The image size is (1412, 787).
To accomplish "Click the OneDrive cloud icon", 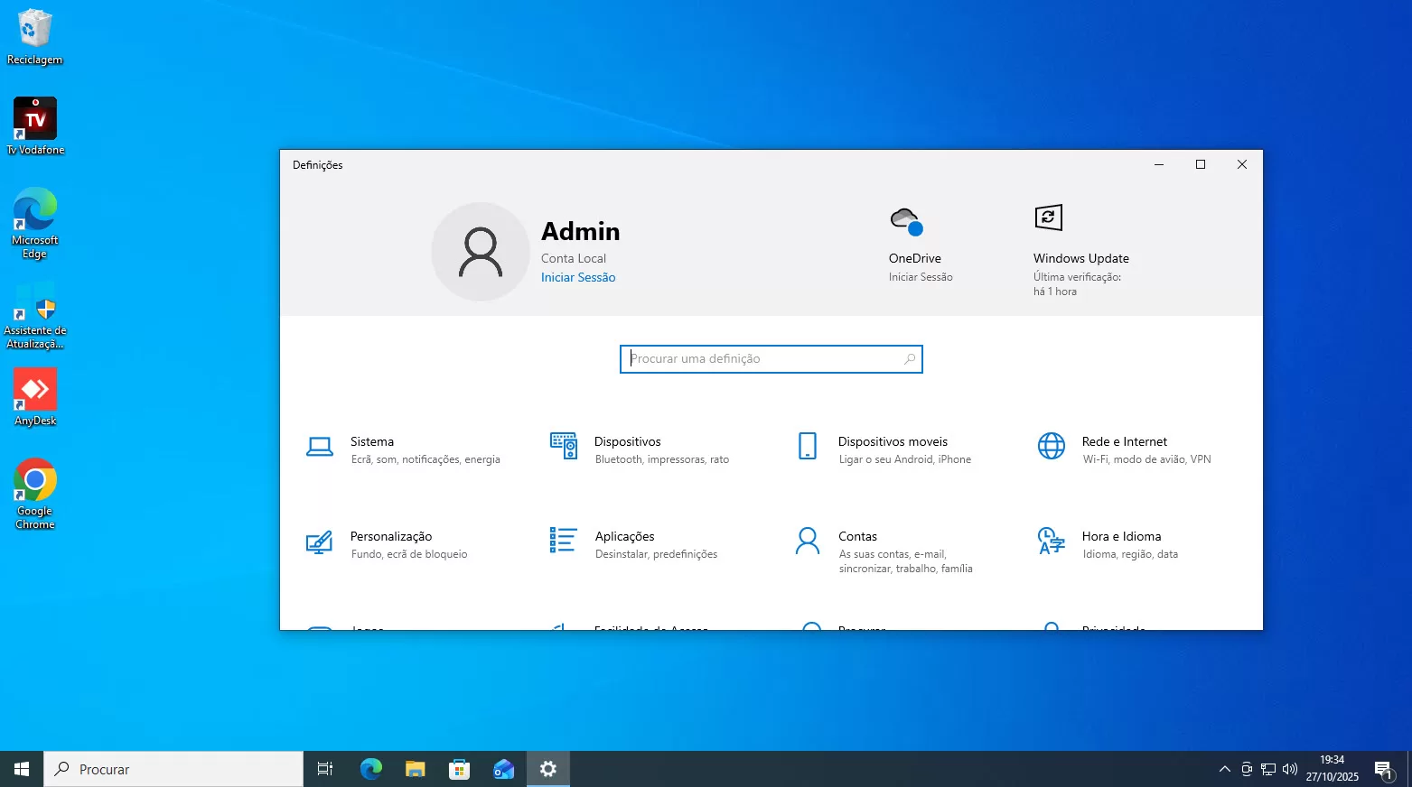I will [905, 218].
